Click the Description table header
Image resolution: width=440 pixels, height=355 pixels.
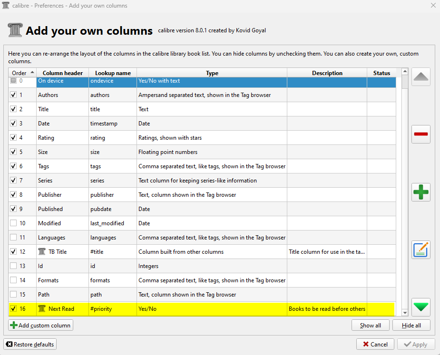click(x=327, y=73)
